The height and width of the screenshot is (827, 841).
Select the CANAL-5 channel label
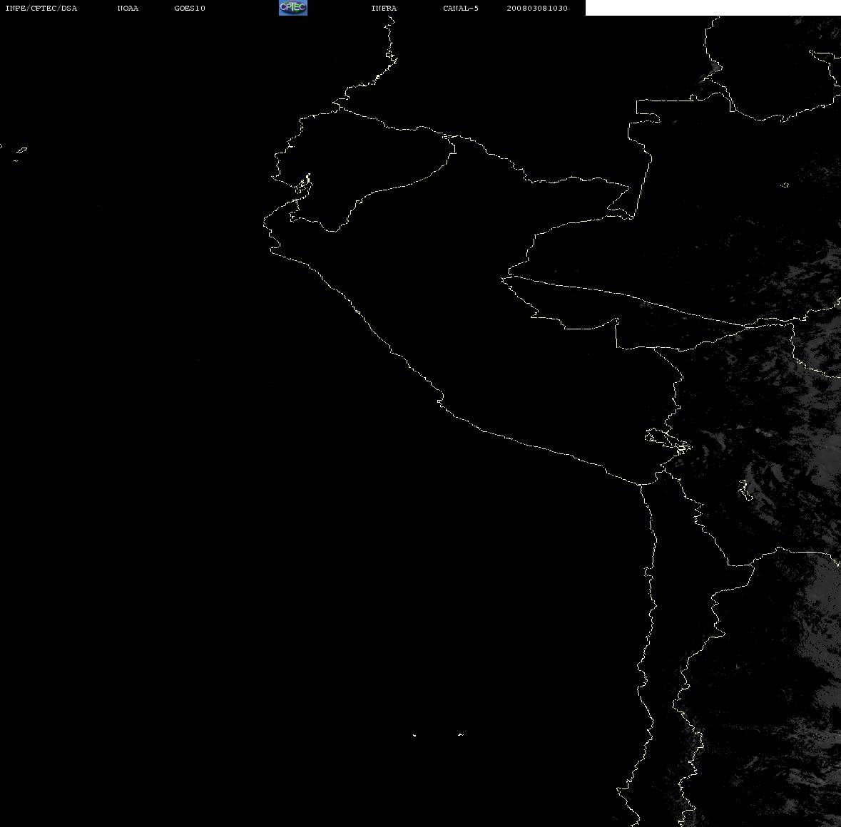pos(461,8)
